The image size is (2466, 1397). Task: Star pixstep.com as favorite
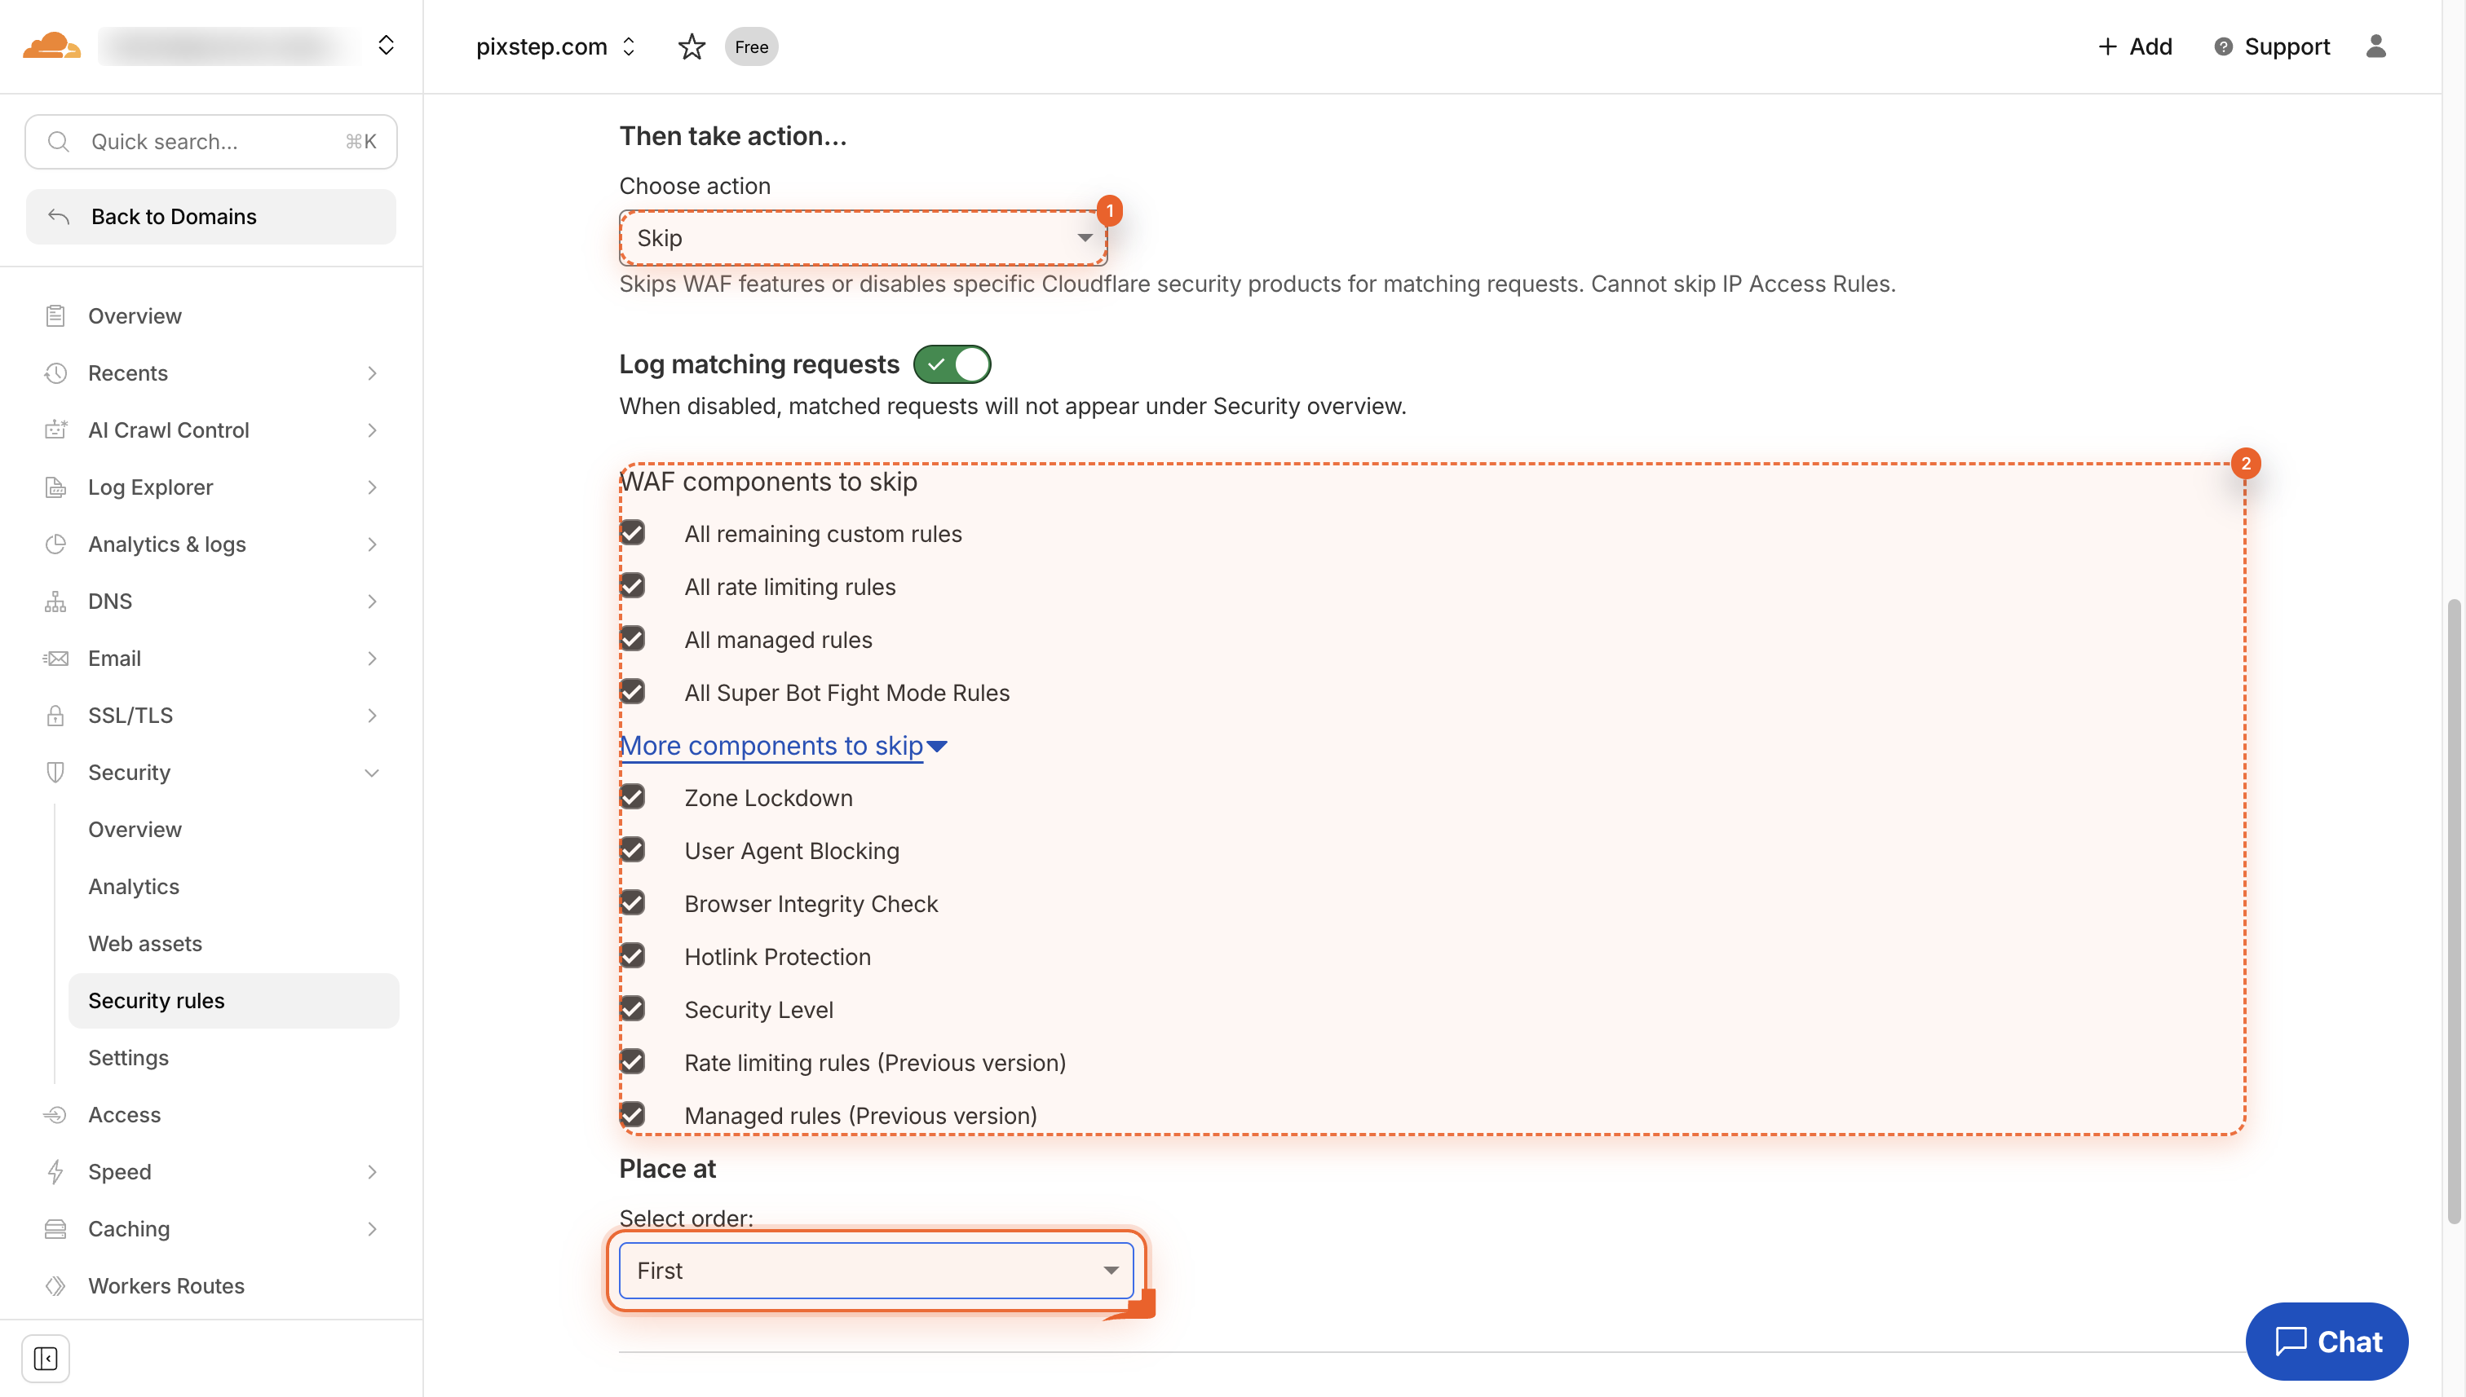tap(692, 46)
